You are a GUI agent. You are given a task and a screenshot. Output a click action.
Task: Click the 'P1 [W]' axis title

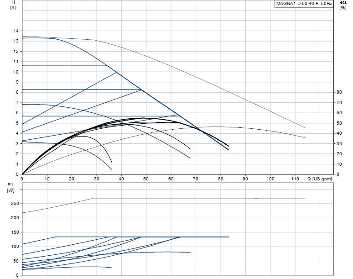pos(10,188)
